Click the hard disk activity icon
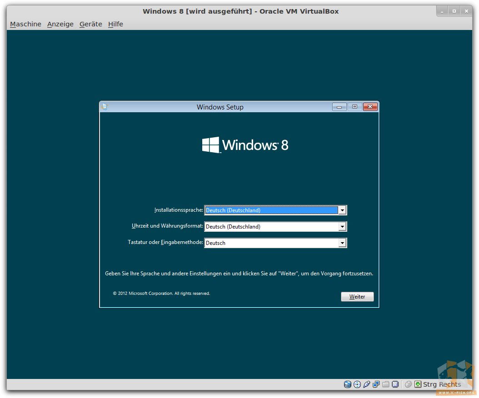The image size is (479, 398). 347,384
